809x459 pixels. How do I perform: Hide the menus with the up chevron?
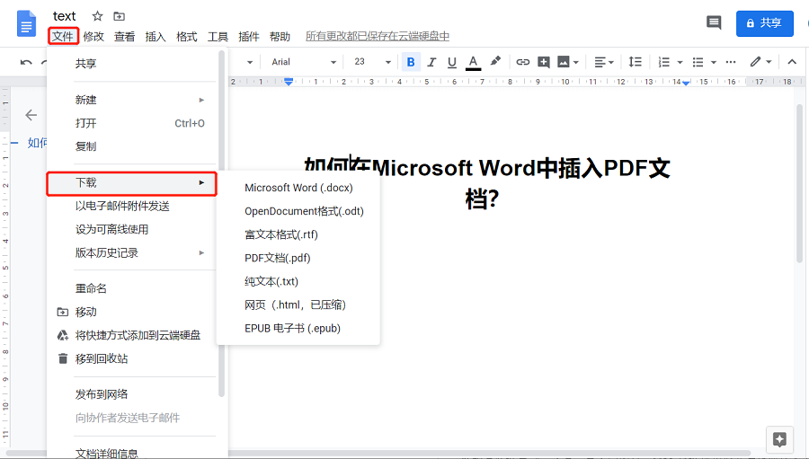792,62
